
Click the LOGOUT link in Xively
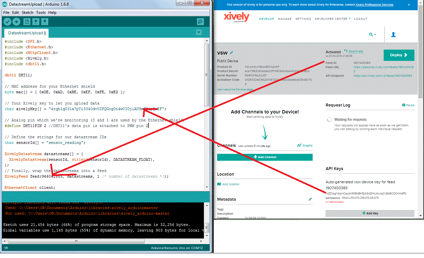(x=361, y=19)
